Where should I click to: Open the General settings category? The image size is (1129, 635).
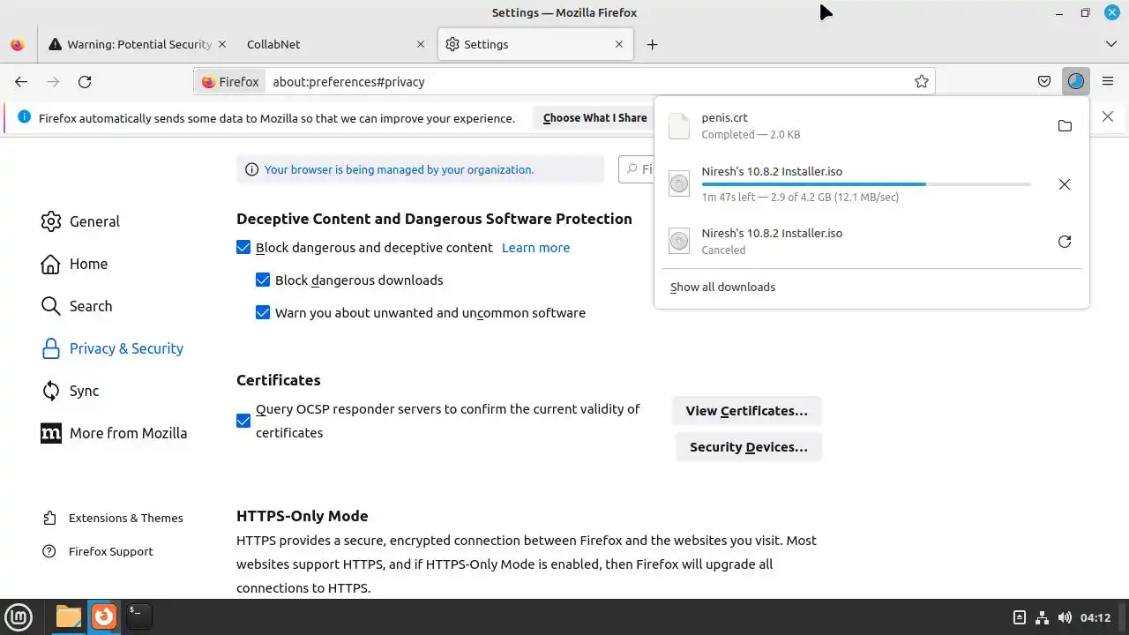(93, 221)
